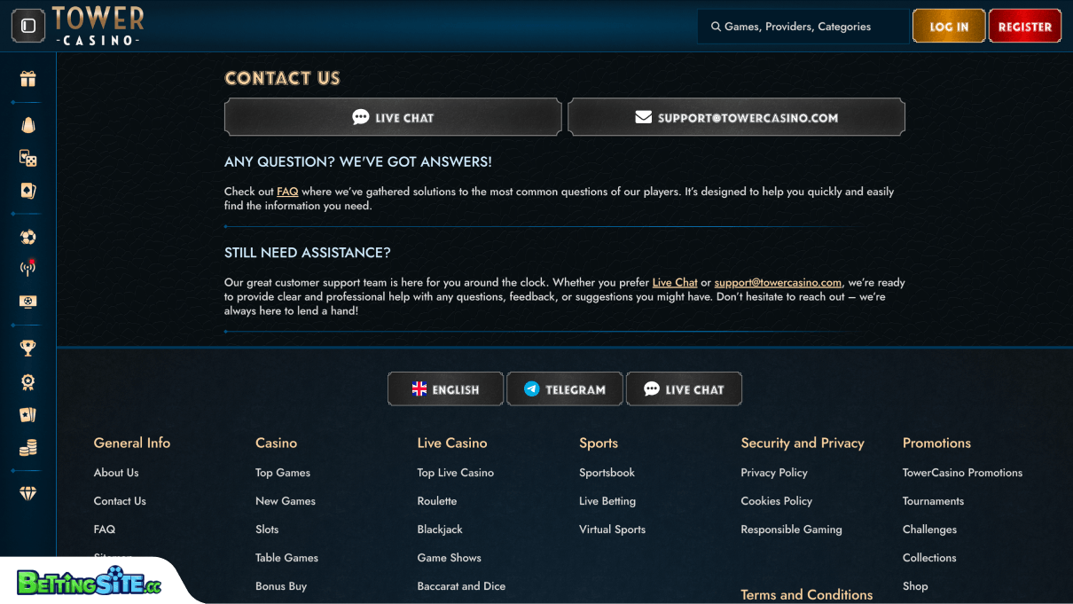Click the inline Live Chat link
This screenshot has height=604, width=1073.
pyautogui.click(x=675, y=283)
